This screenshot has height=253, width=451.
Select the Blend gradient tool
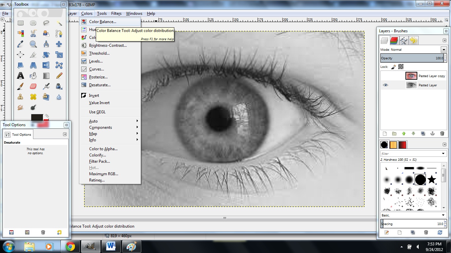point(46,76)
